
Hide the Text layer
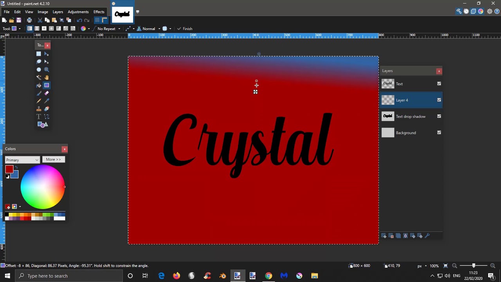(439, 83)
